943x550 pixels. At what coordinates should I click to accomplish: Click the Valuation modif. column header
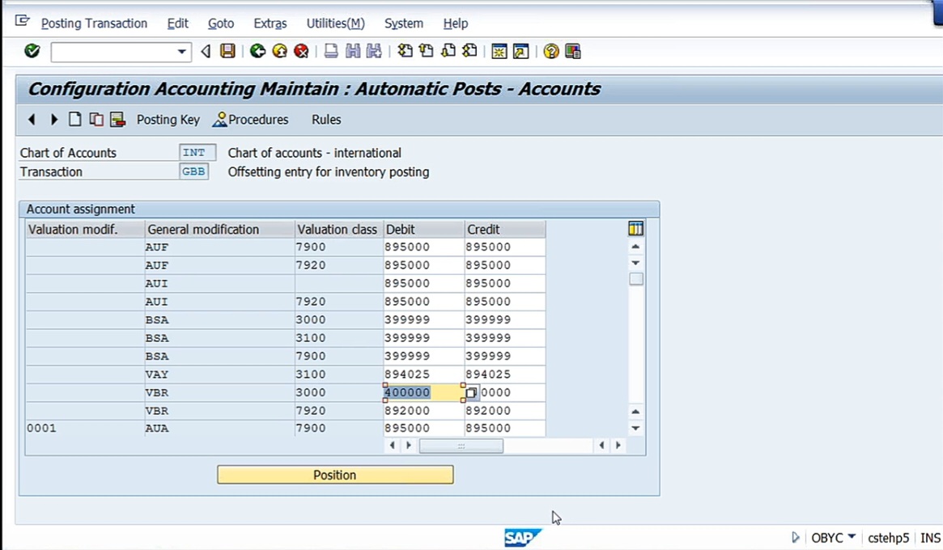point(85,229)
